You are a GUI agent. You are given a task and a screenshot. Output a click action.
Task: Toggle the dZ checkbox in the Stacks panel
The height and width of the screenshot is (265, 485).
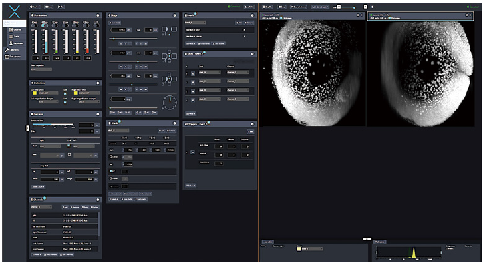point(111,171)
